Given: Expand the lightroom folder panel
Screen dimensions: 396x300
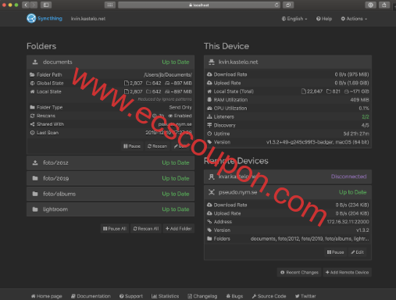Looking at the screenshot, I should [110, 209].
